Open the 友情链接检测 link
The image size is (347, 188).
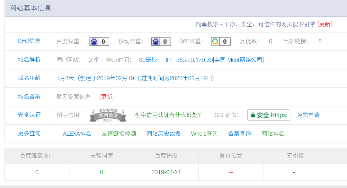(119, 134)
